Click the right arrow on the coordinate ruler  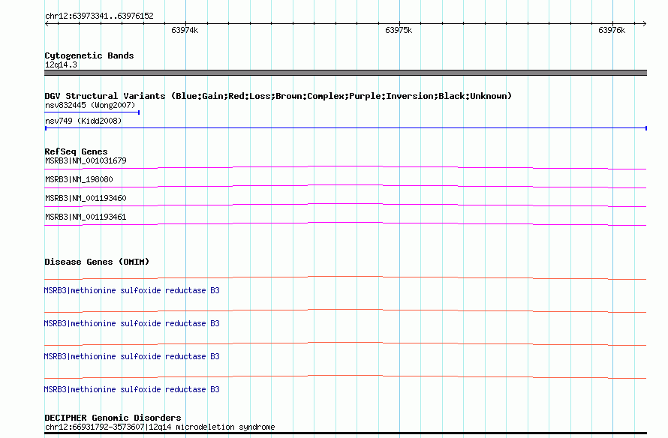click(x=644, y=24)
